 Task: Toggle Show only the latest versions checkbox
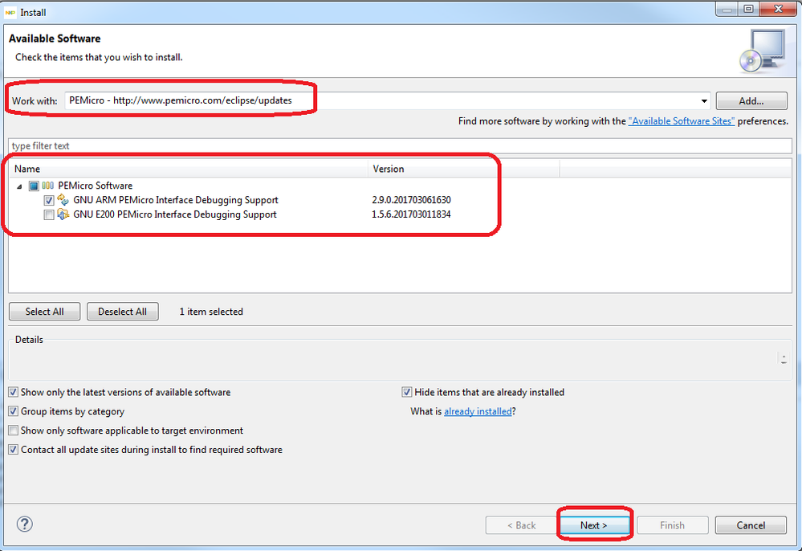click(14, 393)
